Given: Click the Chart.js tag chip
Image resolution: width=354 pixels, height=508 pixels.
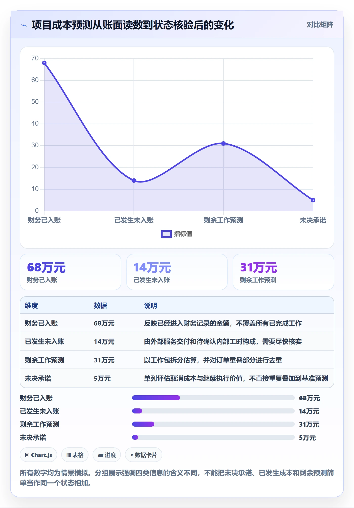Looking at the screenshot, I should pyautogui.click(x=38, y=455).
